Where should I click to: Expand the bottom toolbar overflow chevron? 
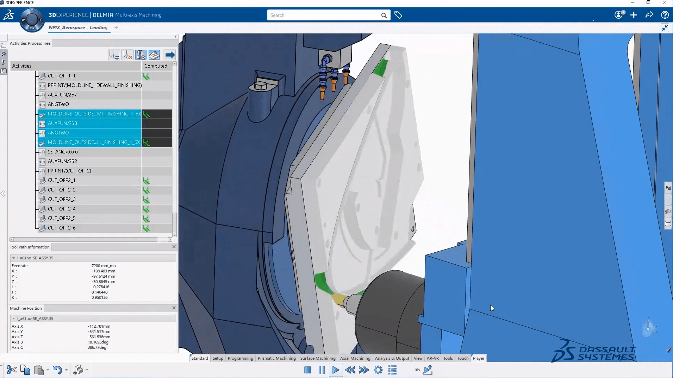pos(1,366)
